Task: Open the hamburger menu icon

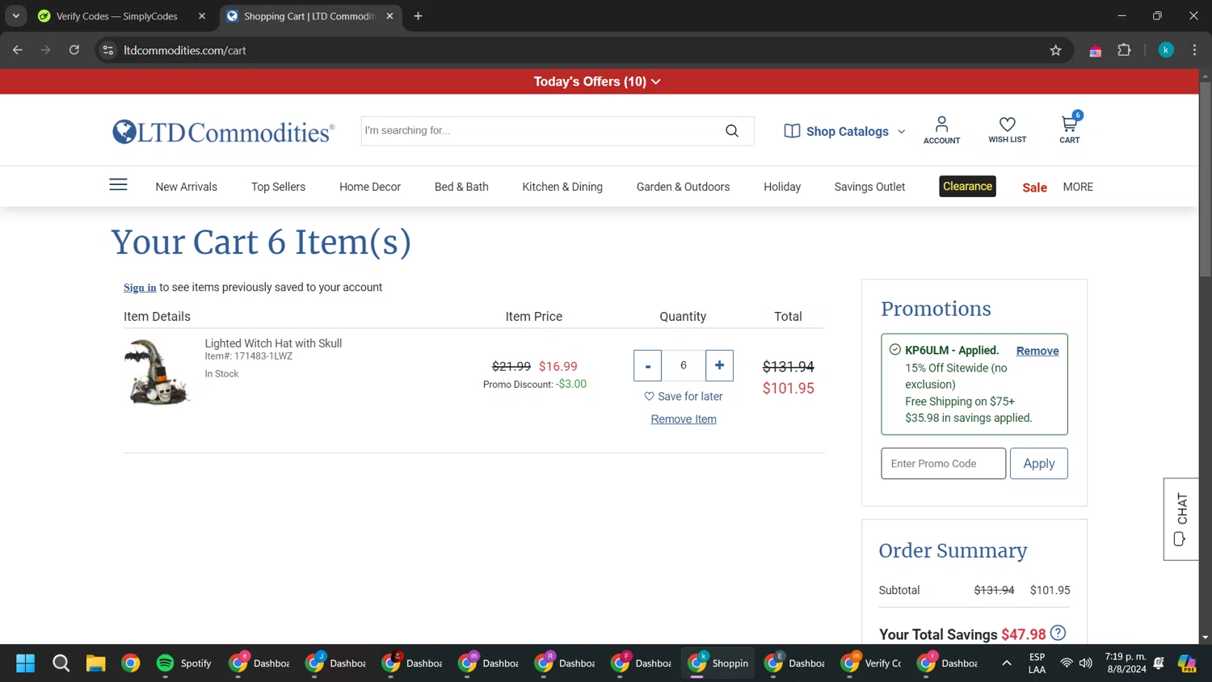Action: 118,185
